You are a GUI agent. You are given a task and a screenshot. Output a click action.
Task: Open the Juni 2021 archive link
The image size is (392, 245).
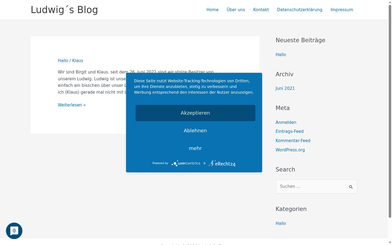(x=285, y=88)
